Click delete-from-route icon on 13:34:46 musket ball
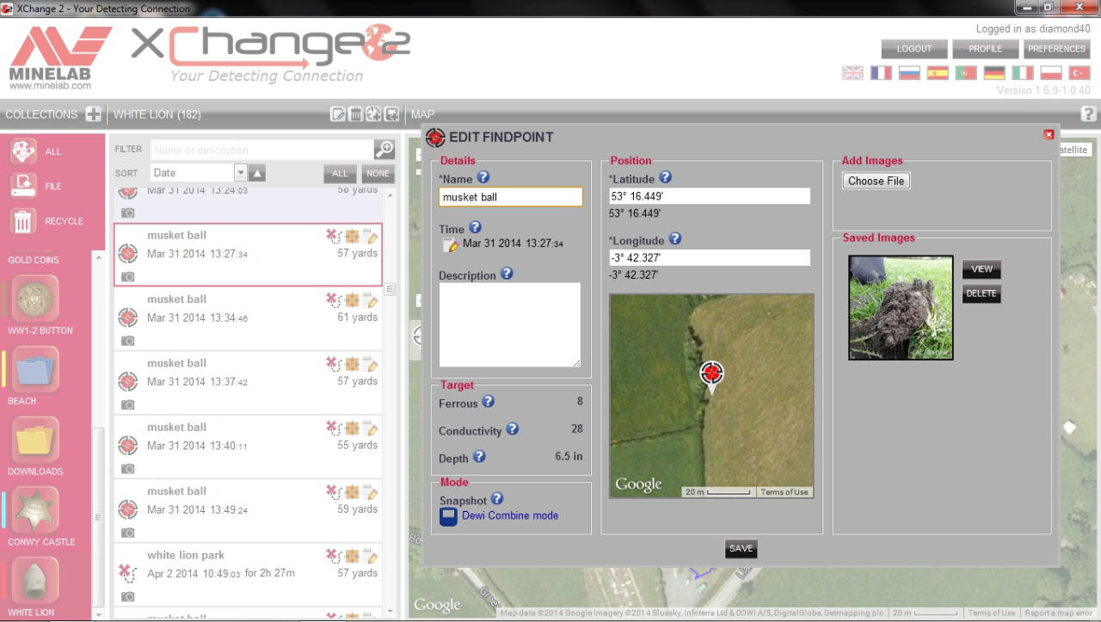 coord(333,300)
